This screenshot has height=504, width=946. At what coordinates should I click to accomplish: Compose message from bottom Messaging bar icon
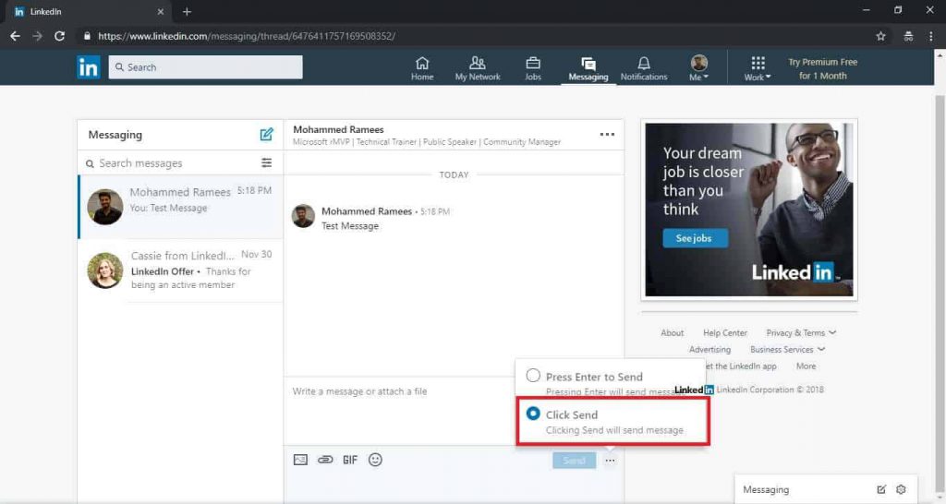[881, 489]
